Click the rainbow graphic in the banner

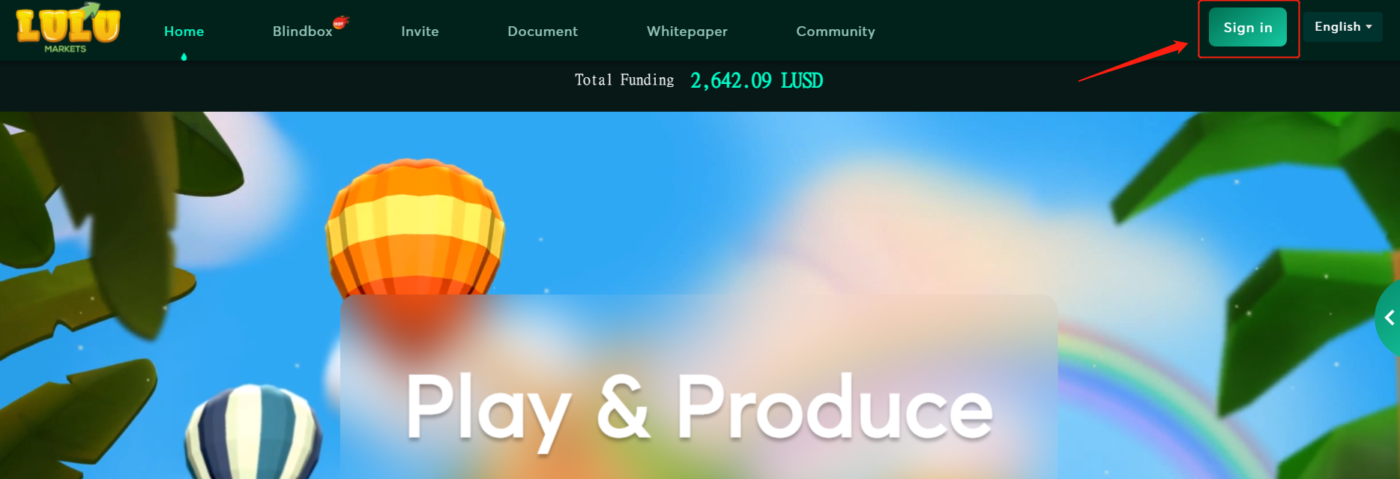tap(1170, 397)
